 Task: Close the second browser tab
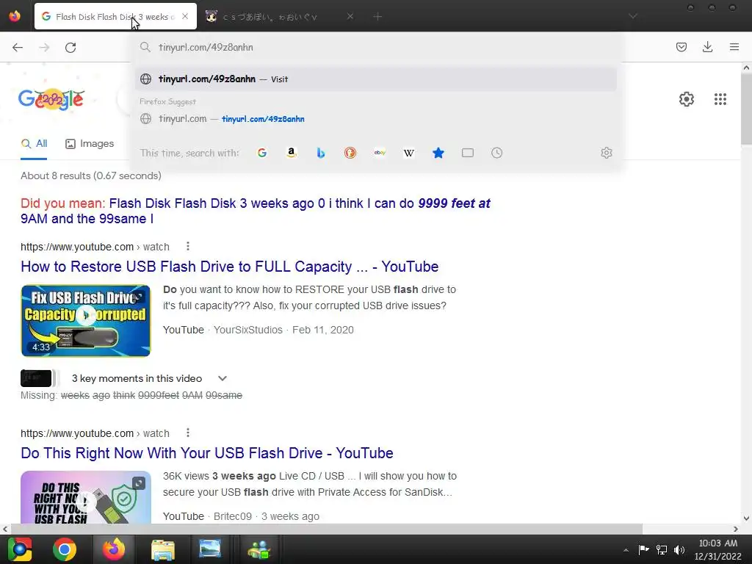350,16
